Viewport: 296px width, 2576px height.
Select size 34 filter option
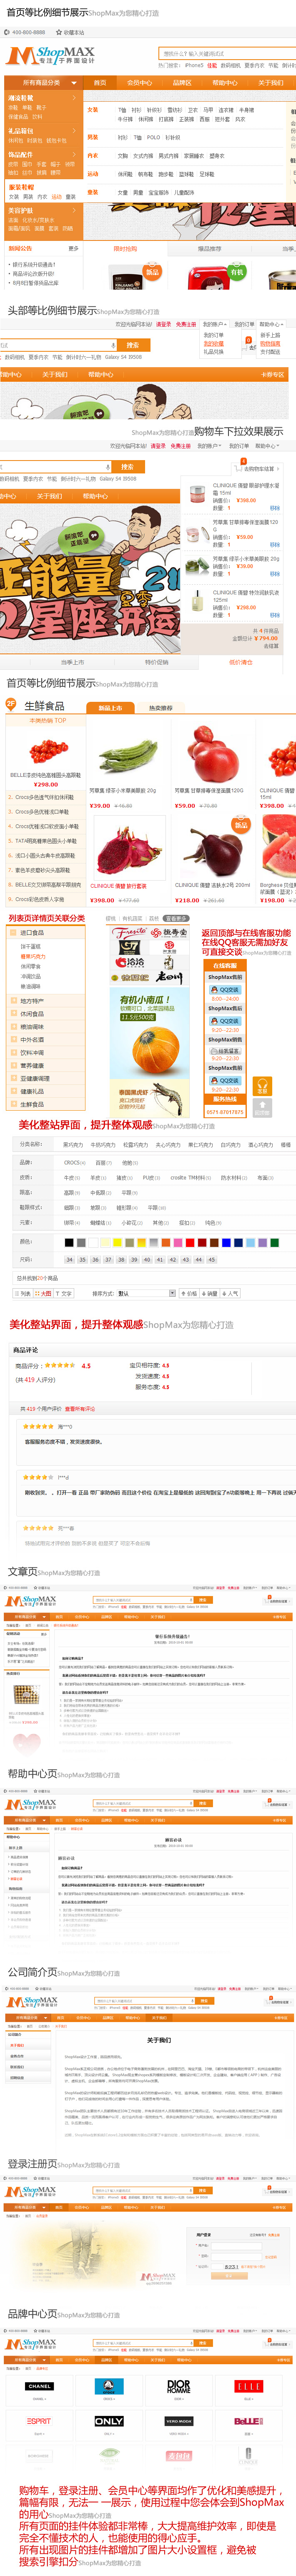(x=69, y=1260)
